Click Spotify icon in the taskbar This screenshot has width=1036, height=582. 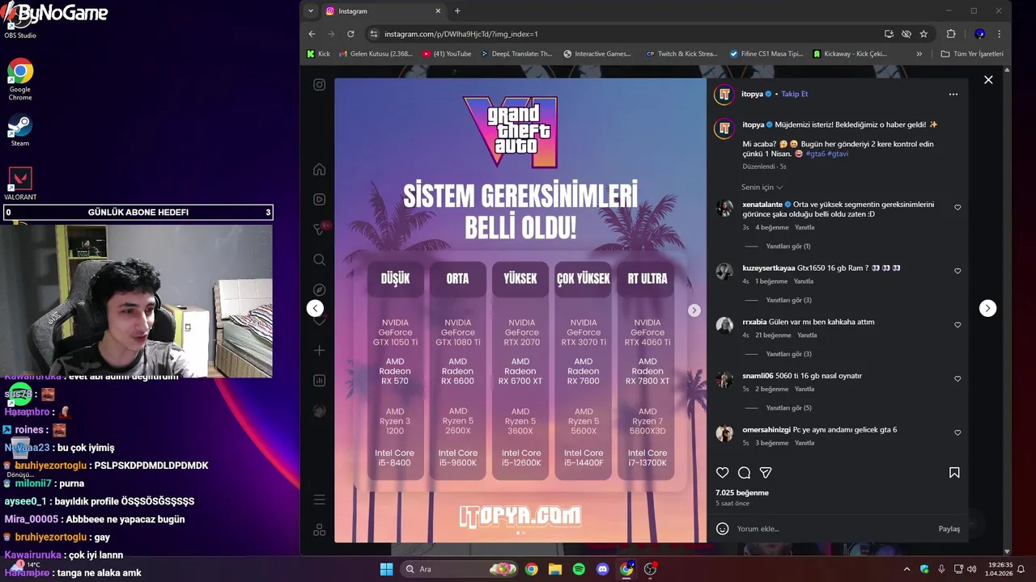(x=579, y=569)
